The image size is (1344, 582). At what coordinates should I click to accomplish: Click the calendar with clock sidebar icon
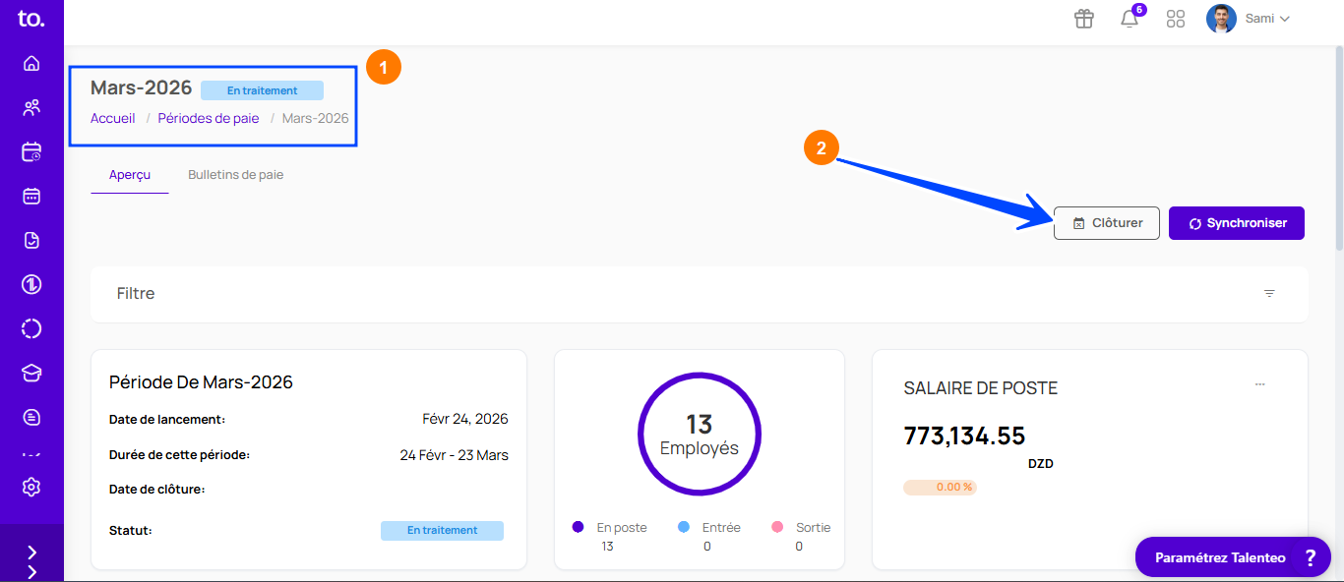31,152
